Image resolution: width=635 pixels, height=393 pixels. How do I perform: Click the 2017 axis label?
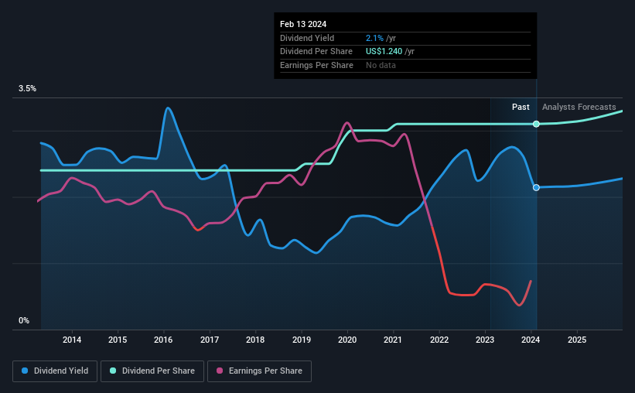pyautogui.click(x=210, y=340)
